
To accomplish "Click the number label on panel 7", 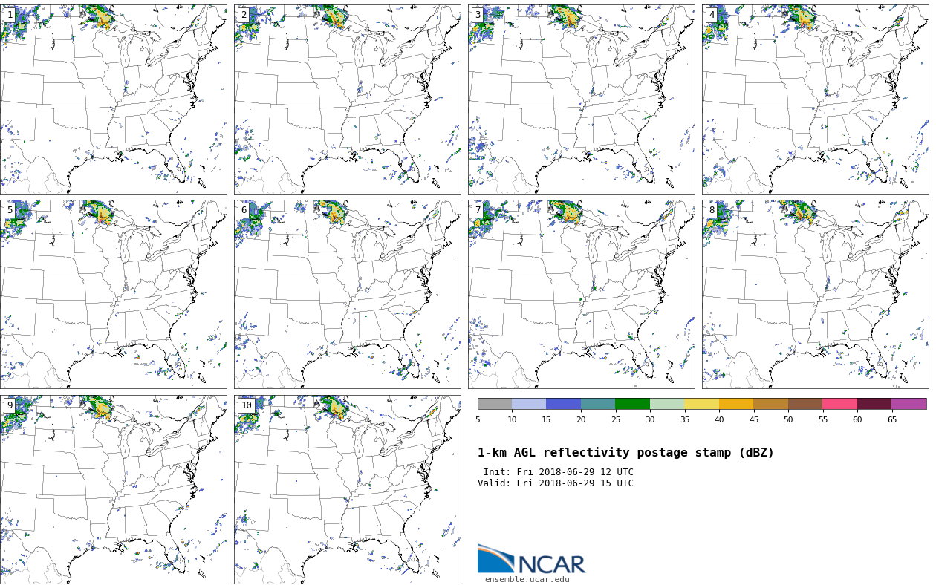I will (478, 210).
